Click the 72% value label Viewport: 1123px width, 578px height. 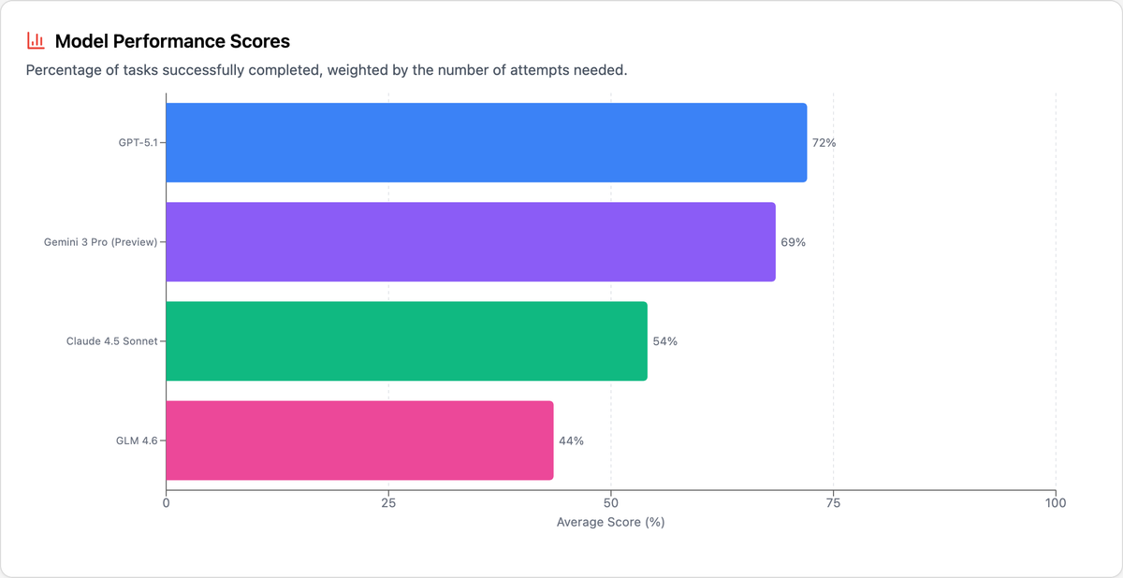(x=824, y=143)
